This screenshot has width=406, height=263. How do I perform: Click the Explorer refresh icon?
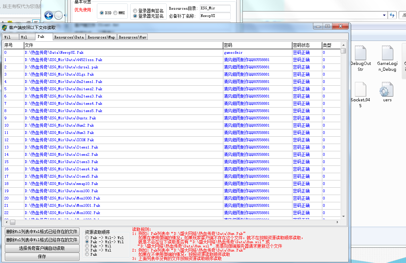pyautogui.click(x=392, y=15)
